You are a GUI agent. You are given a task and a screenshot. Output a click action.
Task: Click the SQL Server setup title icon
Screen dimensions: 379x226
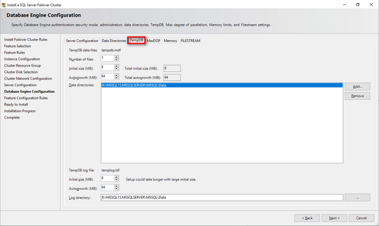[4, 5]
